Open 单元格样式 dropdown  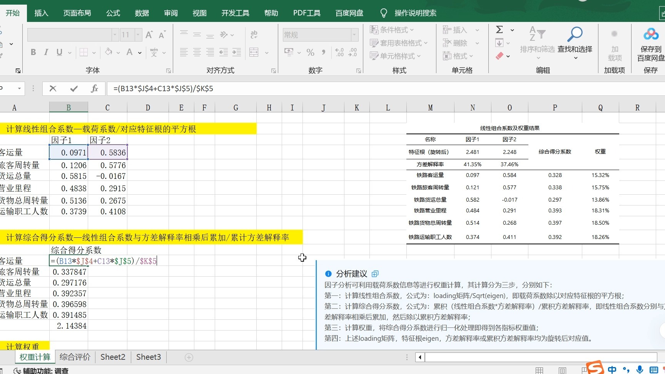pos(395,56)
